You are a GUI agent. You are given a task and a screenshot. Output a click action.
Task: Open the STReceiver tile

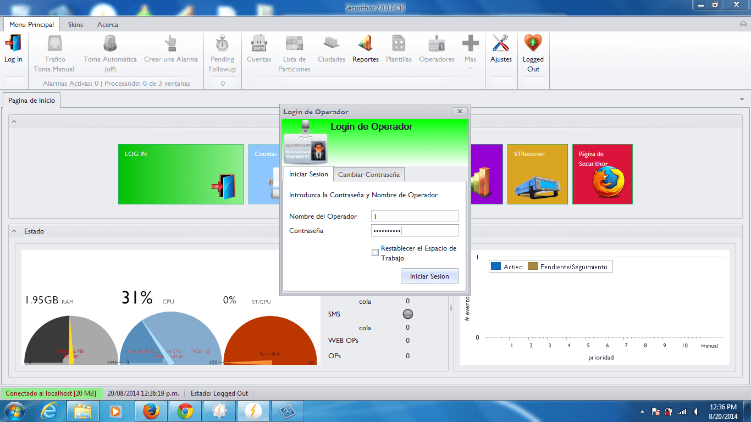coord(537,174)
